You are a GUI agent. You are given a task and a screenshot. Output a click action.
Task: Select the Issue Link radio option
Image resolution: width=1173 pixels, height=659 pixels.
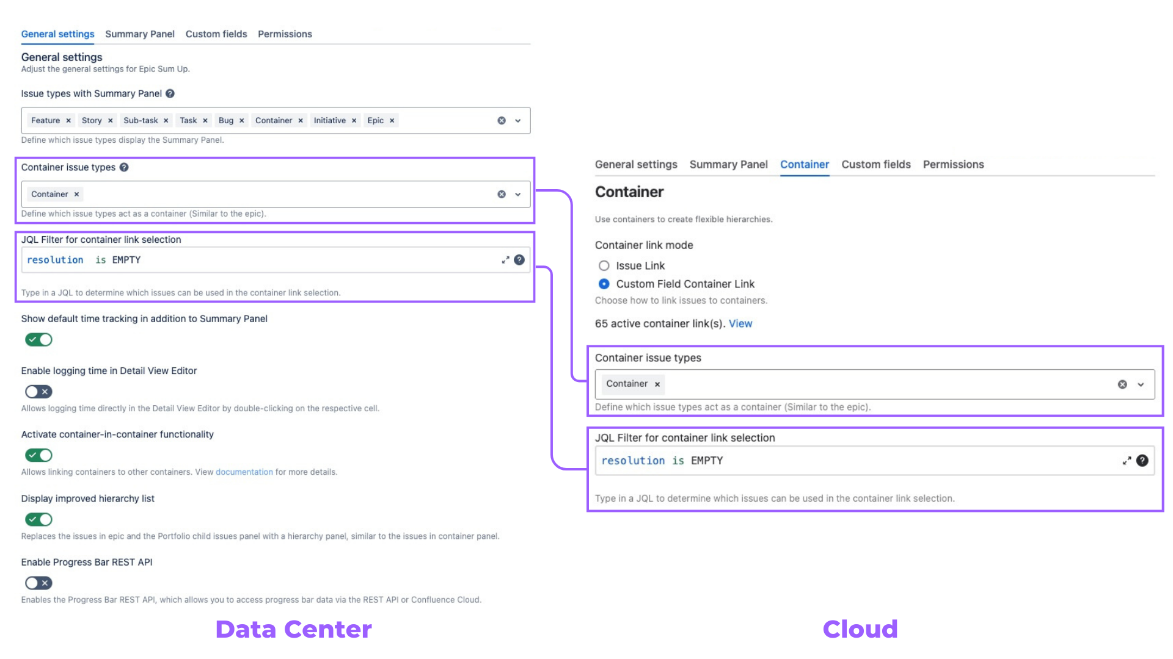click(x=604, y=266)
